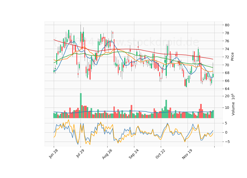This screenshot has width=247, height=178.
Task: Click the price axis value 74
Action: (227, 49)
